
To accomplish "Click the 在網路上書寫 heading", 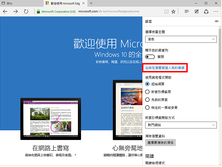I will tap(51, 148).
